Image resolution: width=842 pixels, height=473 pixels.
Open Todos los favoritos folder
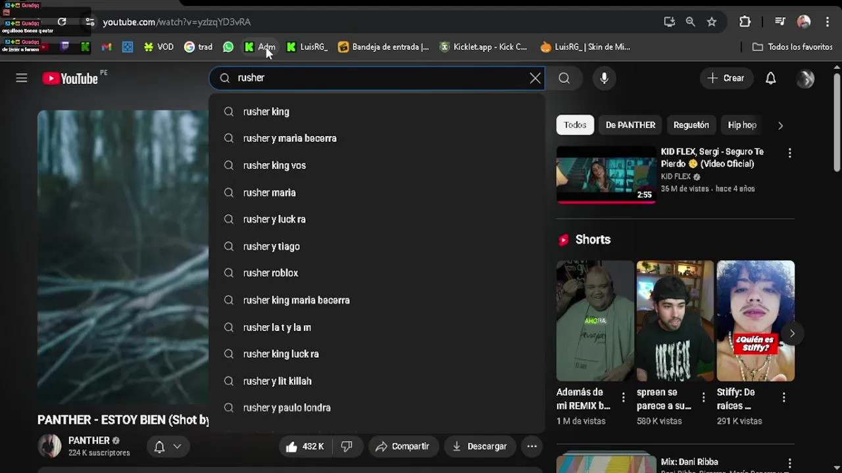click(x=793, y=47)
